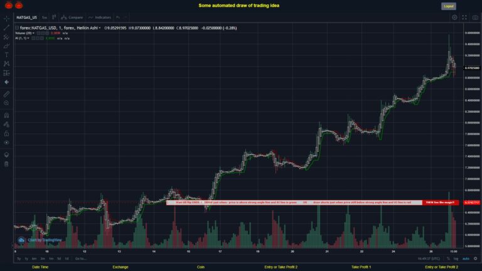Screen dimensions: 482x271
Task: Set the 1y time range
Action: point(26,258)
